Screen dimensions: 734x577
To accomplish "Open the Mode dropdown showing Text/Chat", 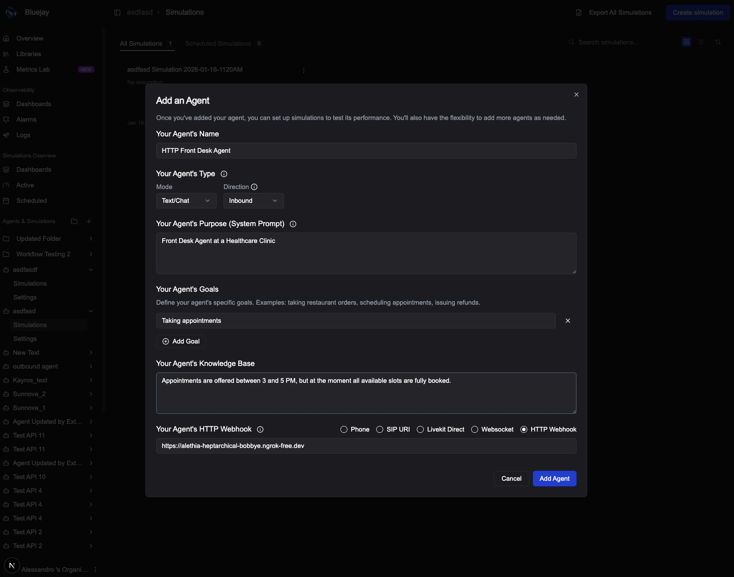I will [x=186, y=201].
